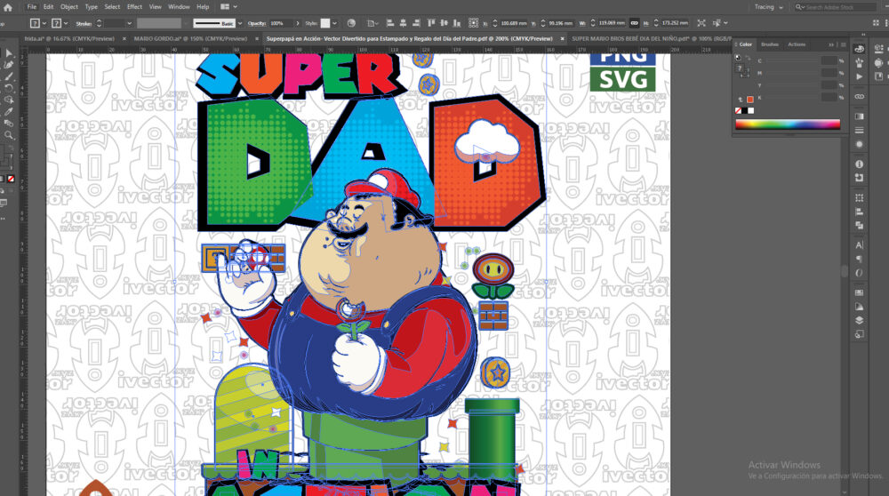Click the None swatch in Color panel
The image size is (889, 496).
(x=738, y=110)
